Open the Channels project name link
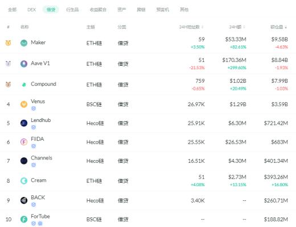The image size is (296, 227). pyautogui.click(x=42, y=158)
